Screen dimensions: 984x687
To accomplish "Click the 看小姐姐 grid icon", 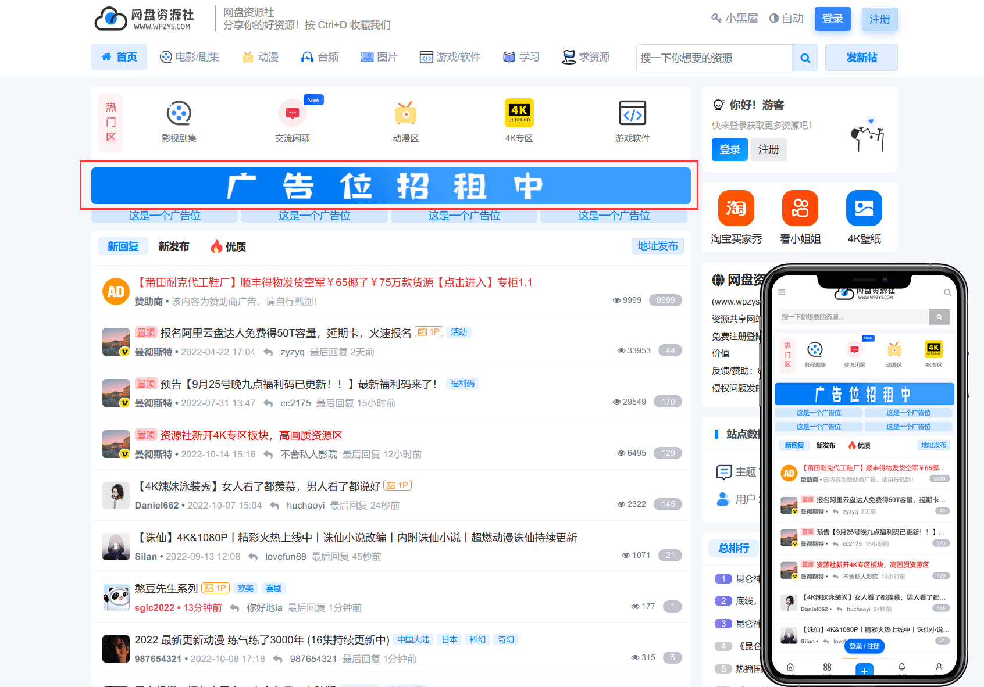I will pos(800,208).
